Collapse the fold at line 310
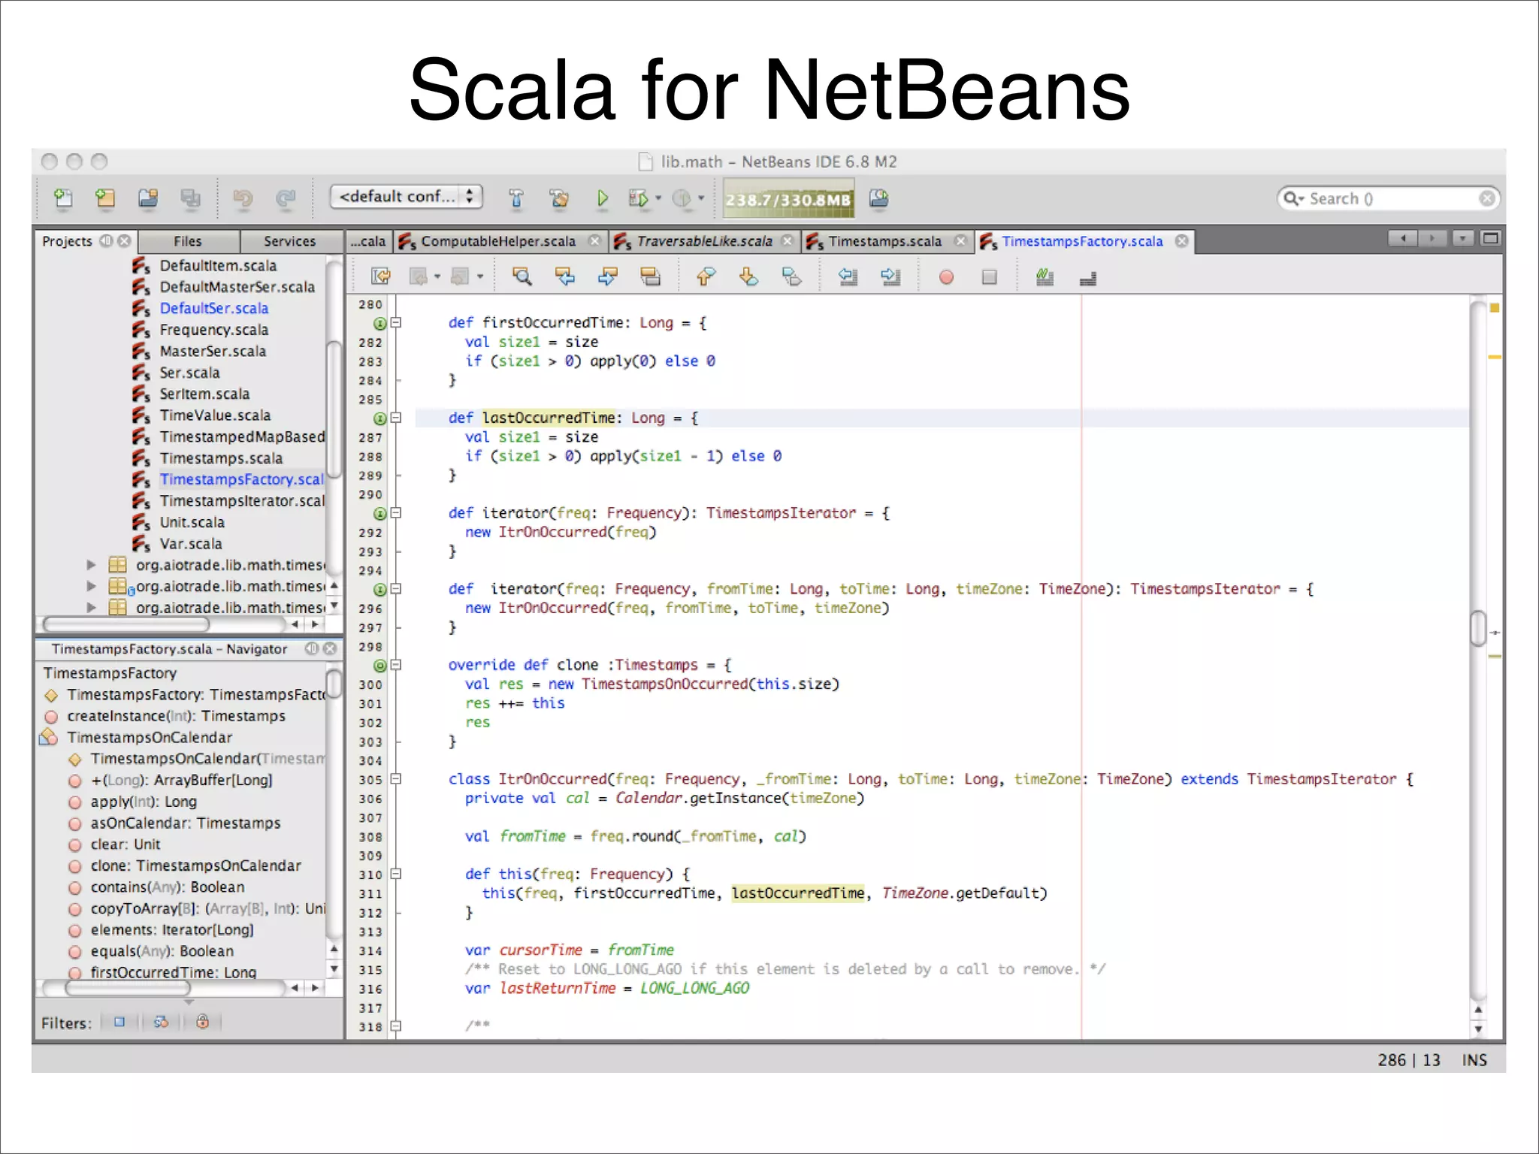Viewport: 1539px width, 1154px height. [397, 874]
